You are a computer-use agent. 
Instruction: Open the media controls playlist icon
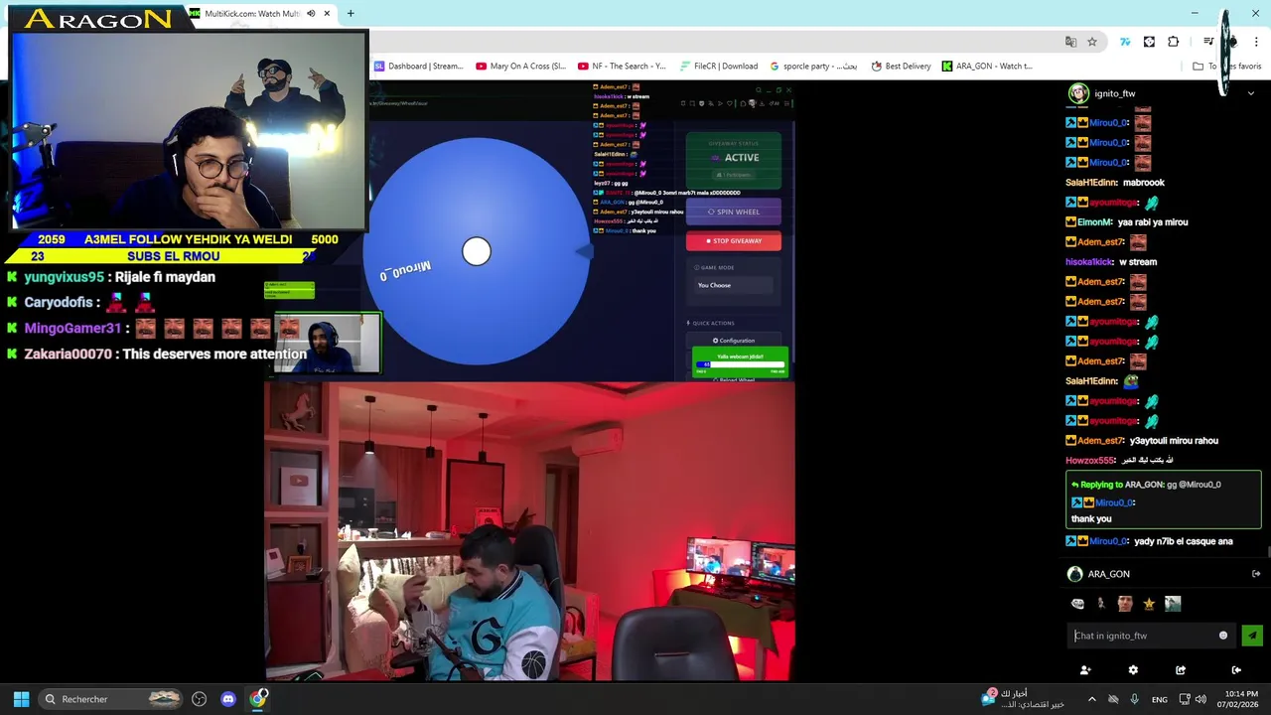(x=1207, y=42)
